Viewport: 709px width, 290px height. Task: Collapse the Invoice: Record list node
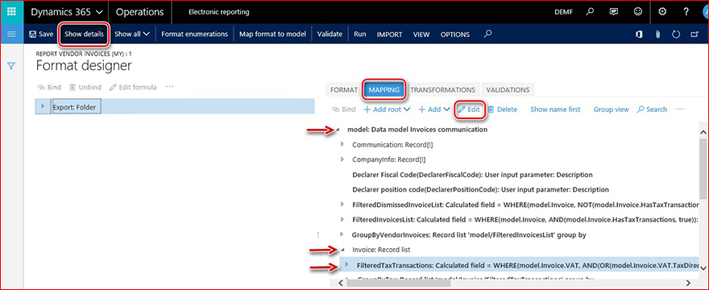(342, 249)
